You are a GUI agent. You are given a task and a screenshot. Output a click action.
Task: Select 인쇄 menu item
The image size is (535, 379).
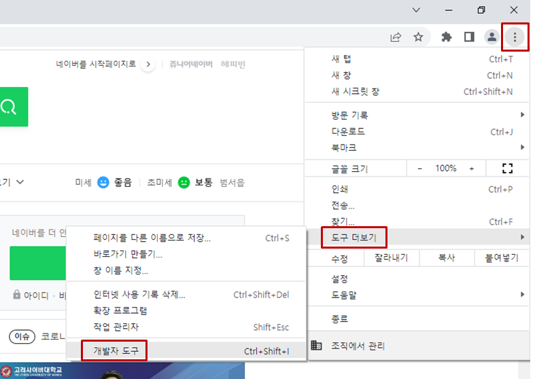[x=417, y=189]
